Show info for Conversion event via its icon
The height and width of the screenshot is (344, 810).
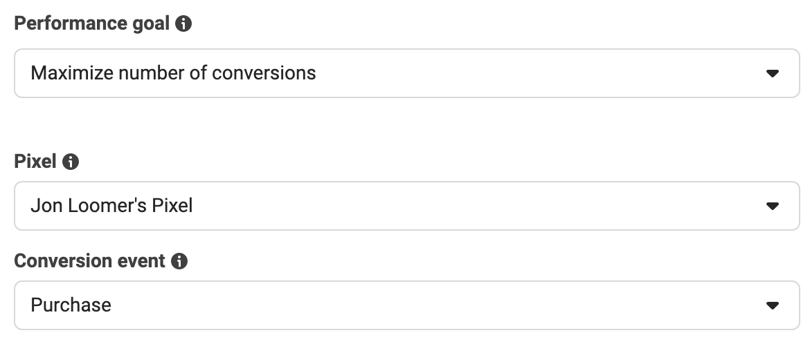click(x=179, y=261)
